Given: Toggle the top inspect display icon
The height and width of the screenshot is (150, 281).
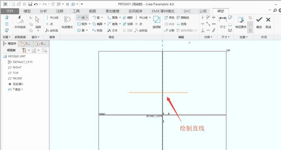Looking at the screenshot, I should [x=250, y=17].
